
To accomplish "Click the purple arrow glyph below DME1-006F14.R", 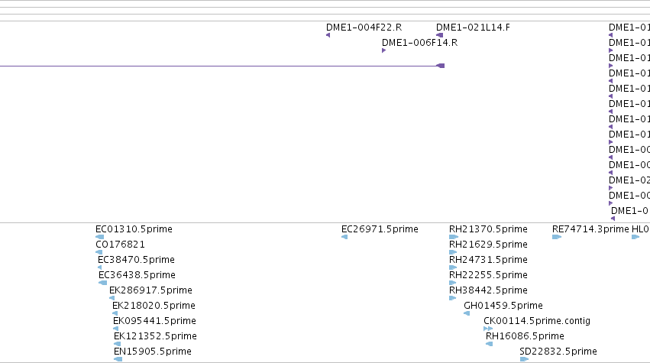I will (383, 50).
